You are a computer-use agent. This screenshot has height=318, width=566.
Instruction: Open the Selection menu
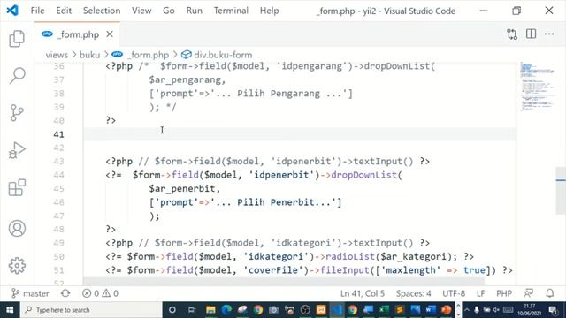(102, 11)
